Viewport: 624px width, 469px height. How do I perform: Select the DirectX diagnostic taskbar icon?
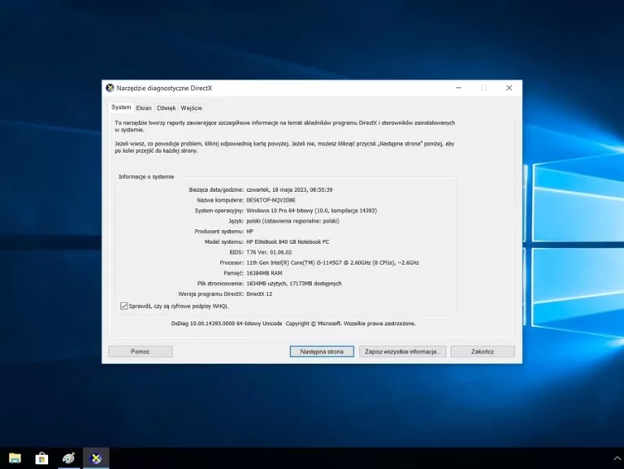[96, 458]
